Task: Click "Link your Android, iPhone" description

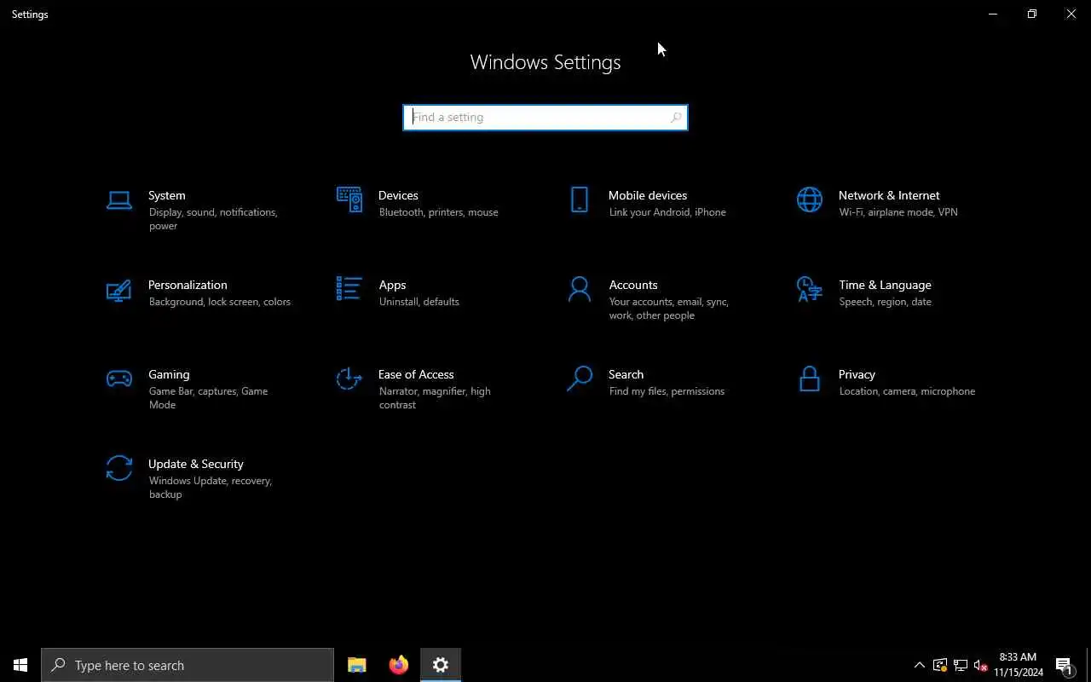Action: click(x=667, y=212)
